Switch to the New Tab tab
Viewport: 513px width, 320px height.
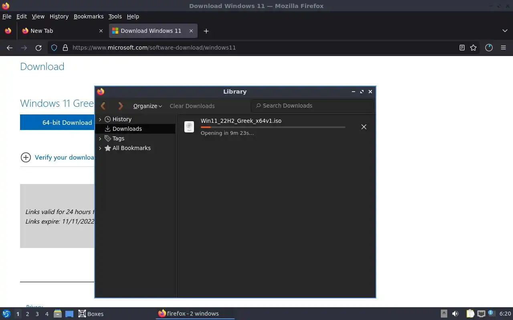tap(62, 31)
